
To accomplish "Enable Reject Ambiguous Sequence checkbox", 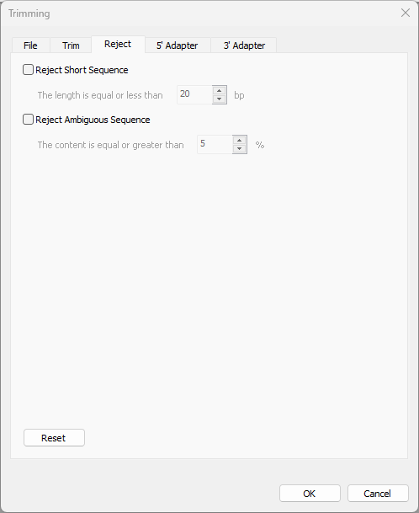I will [x=28, y=120].
